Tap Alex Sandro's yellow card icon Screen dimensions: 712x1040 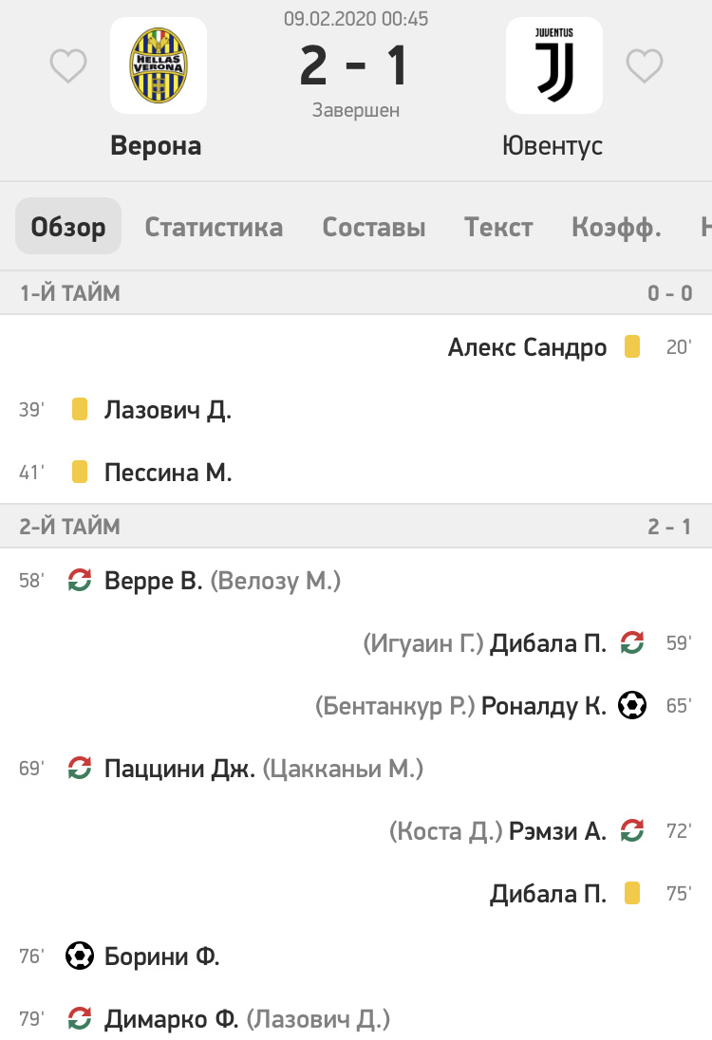coord(632,347)
